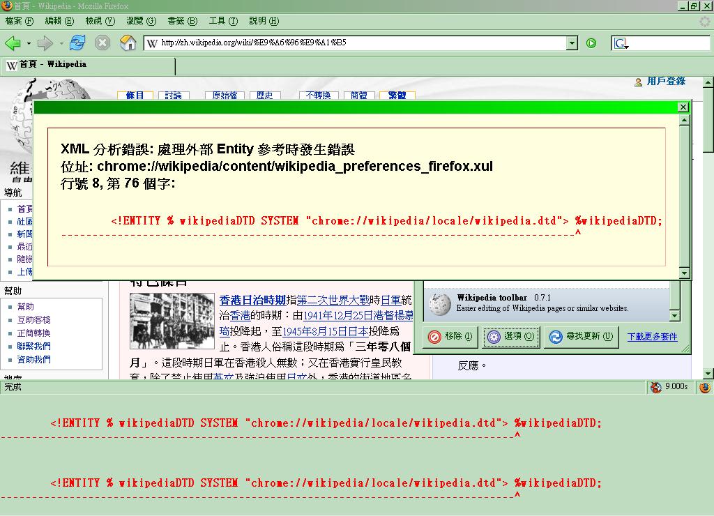Click the 選項 button in extensions dialog
Image resolution: width=714 pixels, height=516 pixels.
point(511,337)
